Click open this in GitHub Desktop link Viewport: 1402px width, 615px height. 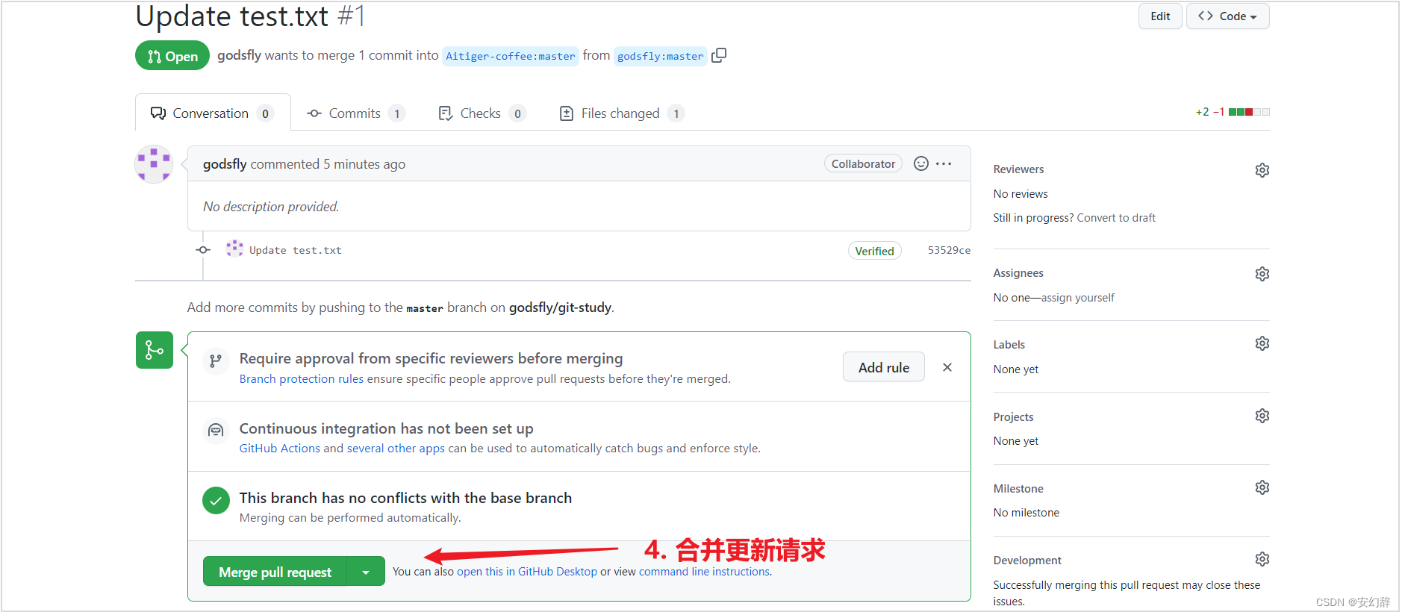point(527,572)
